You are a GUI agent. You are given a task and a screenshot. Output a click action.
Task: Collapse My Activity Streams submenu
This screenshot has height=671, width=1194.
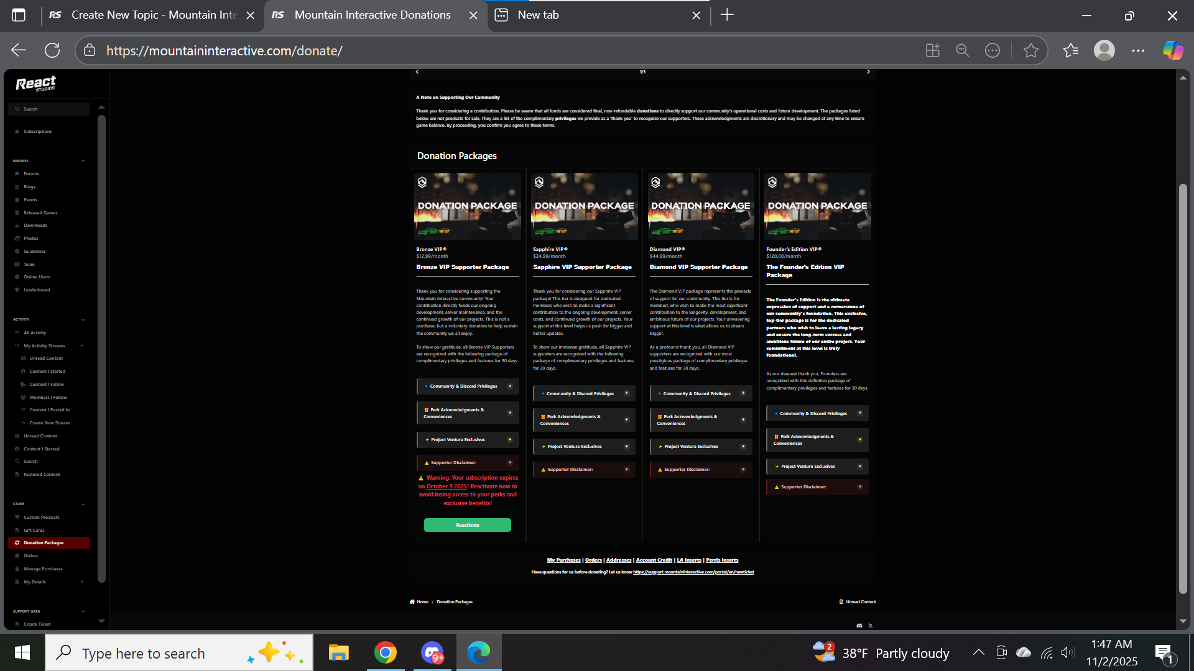(x=82, y=346)
